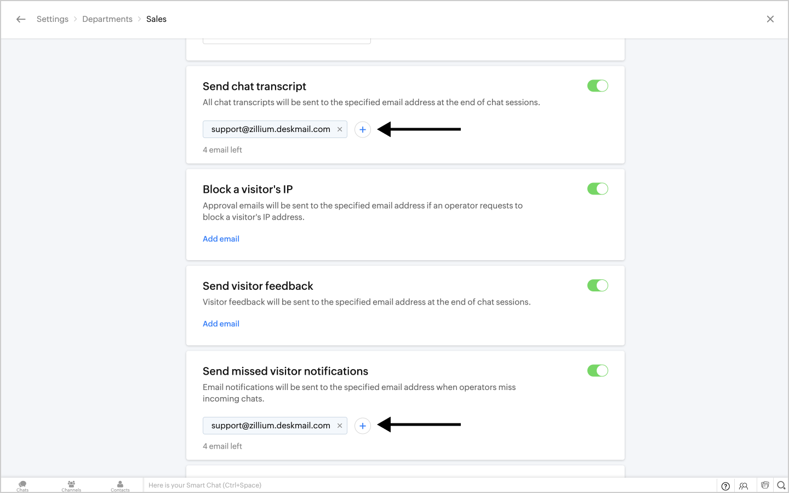The image size is (789, 493).
Task: Toggle Send missed visitor notifications off
Action: (x=597, y=371)
